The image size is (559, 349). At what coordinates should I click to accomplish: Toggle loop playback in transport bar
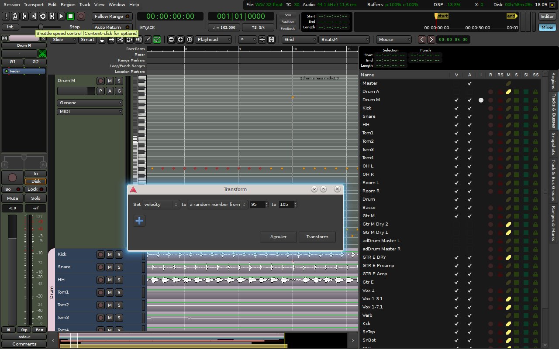(43, 16)
